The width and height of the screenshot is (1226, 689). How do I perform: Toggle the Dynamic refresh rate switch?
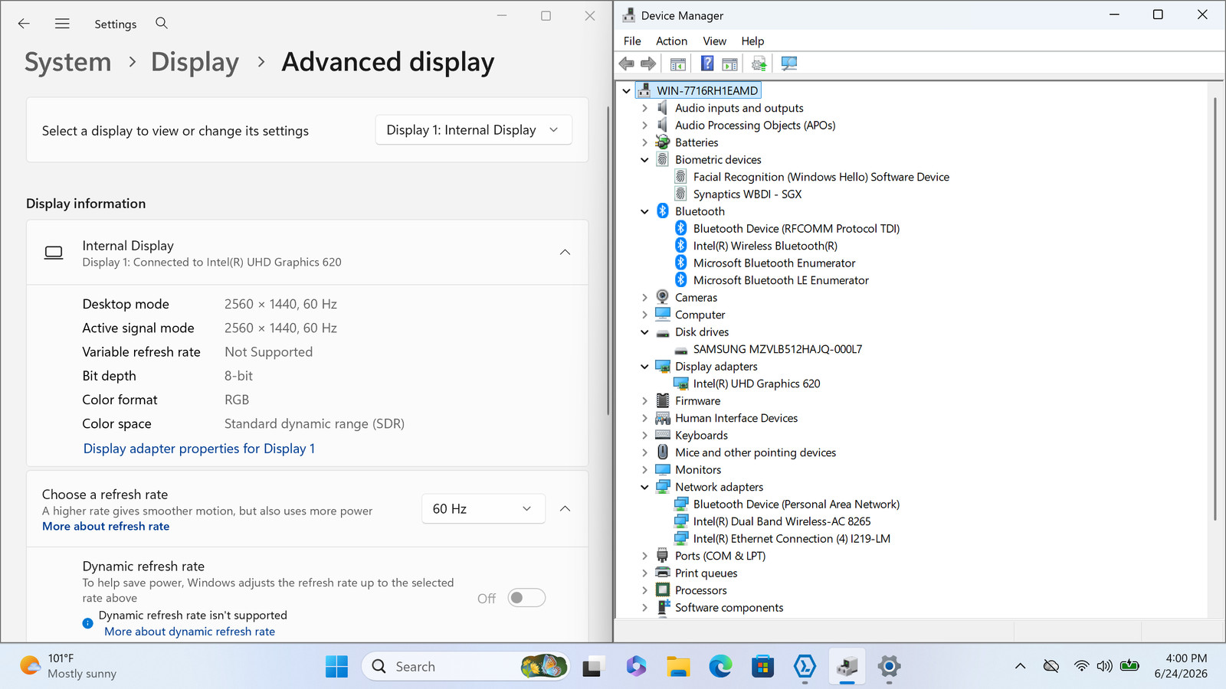(526, 598)
